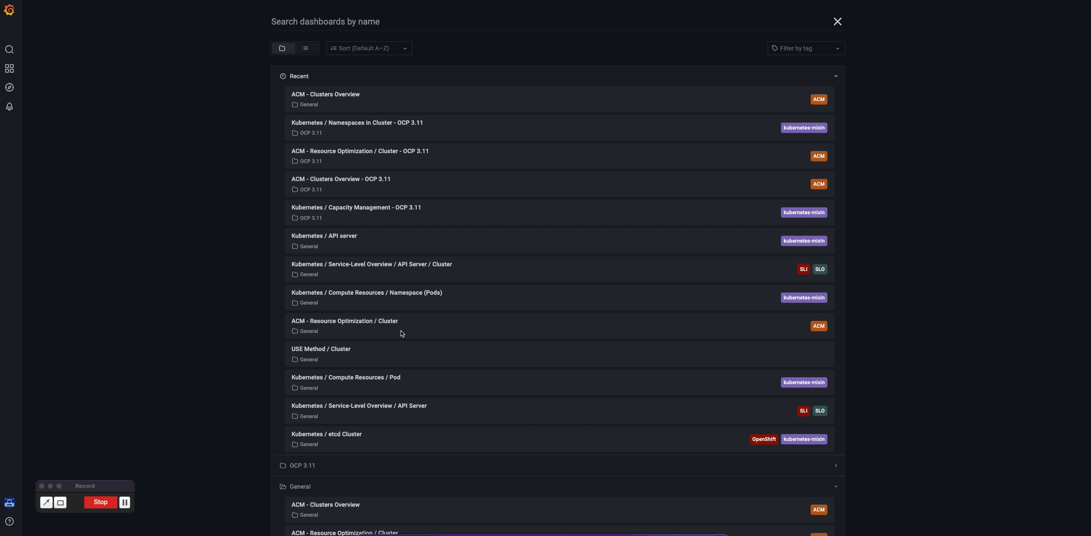Expand the OCP 3.11 folder section
This screenshot has height=536, width=1091.
coord(835,465)
